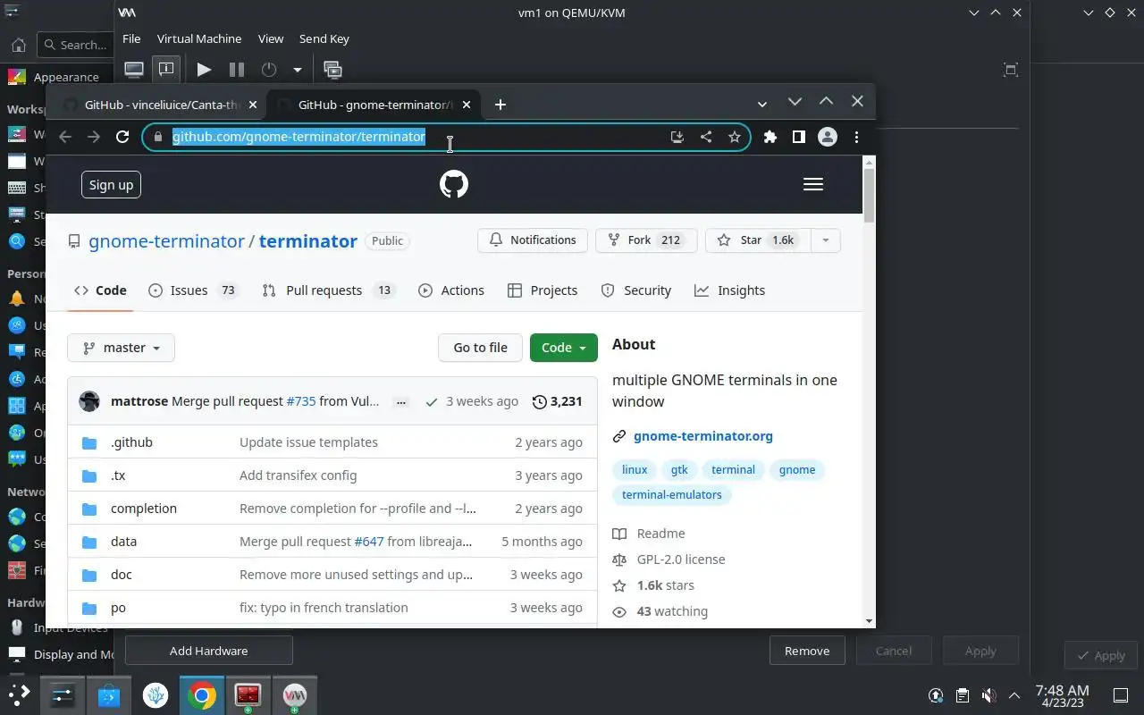Open the VM snapshots manager icon
This screenshot has width=1144, height=715.
point(332,69)
